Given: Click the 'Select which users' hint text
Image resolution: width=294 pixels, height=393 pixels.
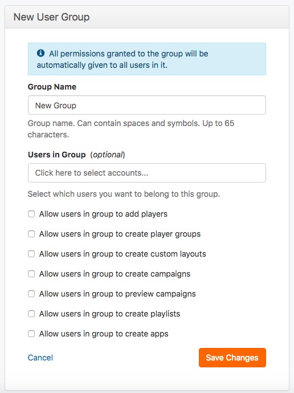Looking at the screenshot, I should click(124, 194).
